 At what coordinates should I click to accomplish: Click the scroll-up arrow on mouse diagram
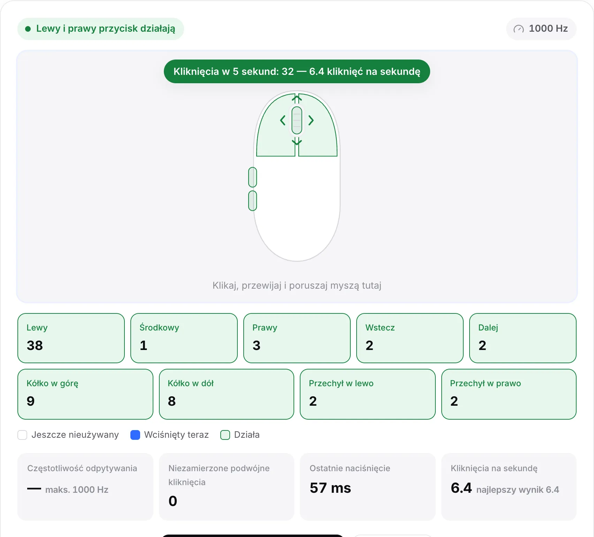(297, 99)
